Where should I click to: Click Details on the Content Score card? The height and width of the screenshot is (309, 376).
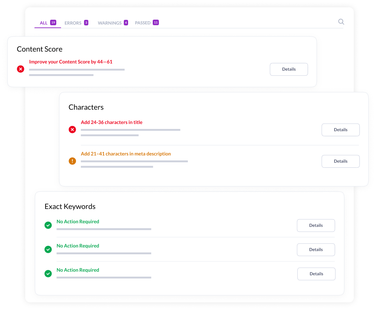pyautogui.click(x=289, y=69)
